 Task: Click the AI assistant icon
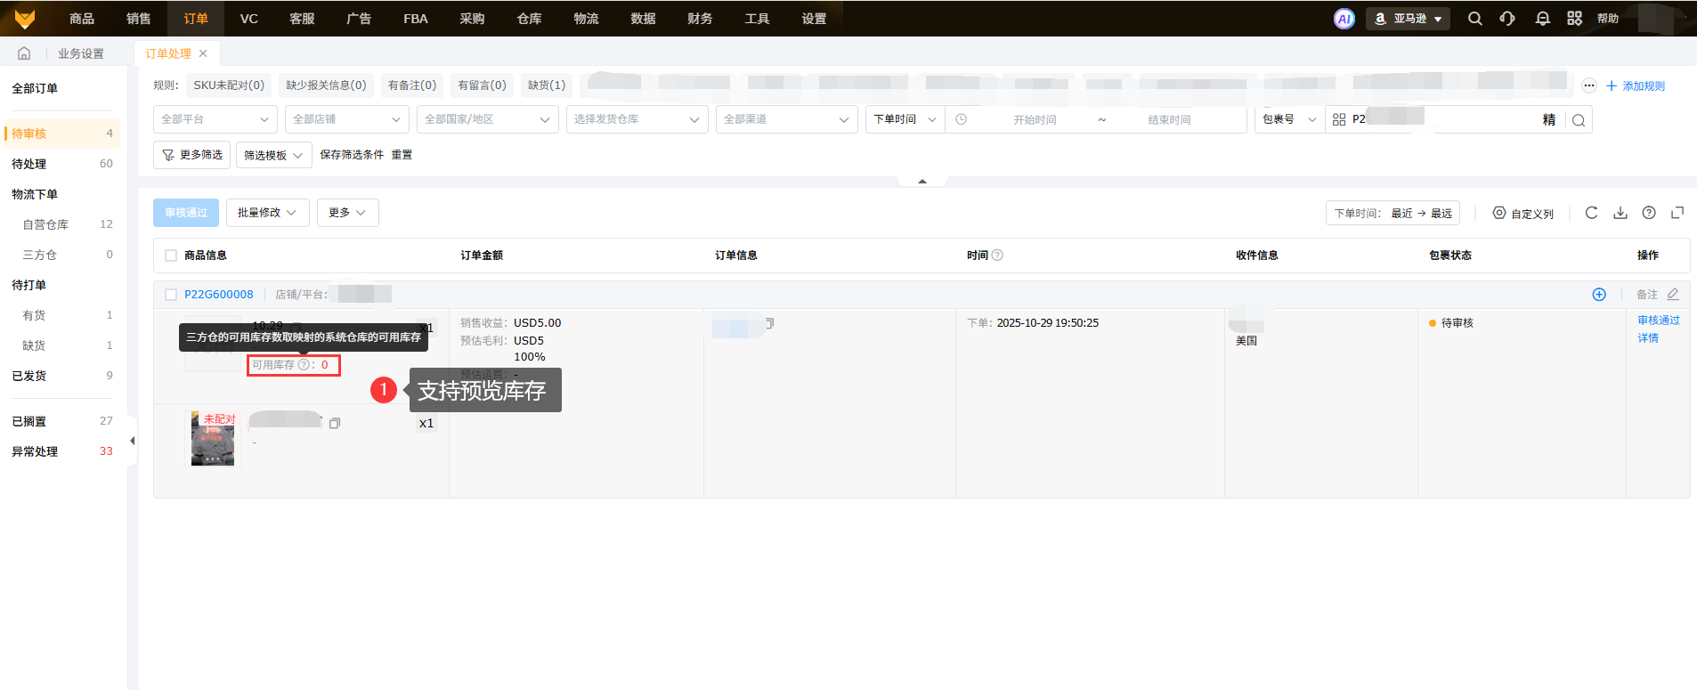[1344, 19]
